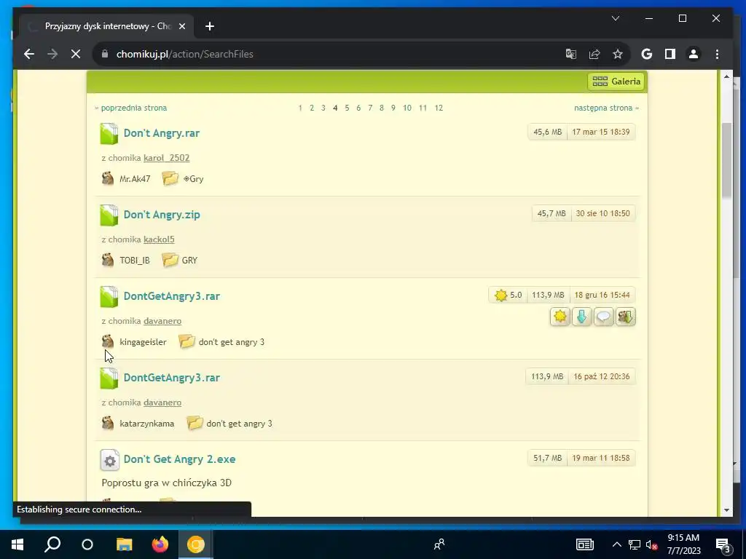The image size is (746, 559).
Task: Go to results page 10
Action: [x=407, y=108]
